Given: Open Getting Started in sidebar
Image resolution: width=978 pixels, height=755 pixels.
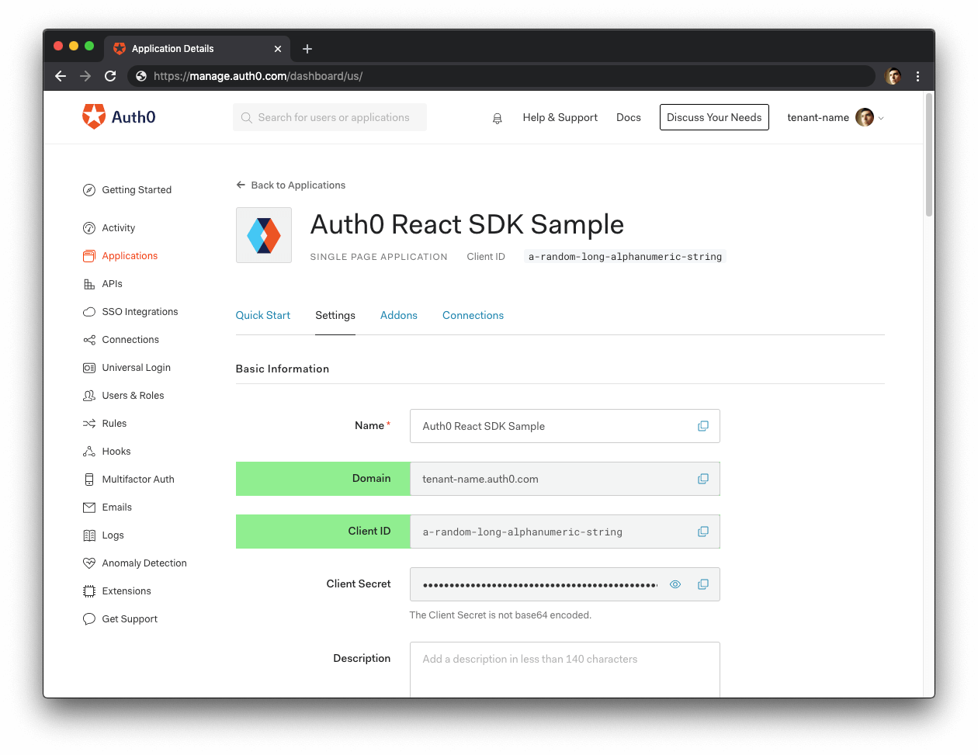Looking at the screenshot, I should 137,190.
